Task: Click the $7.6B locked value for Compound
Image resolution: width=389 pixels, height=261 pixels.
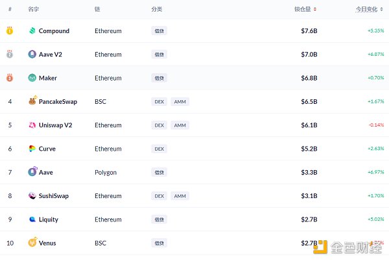Action: 309,31
